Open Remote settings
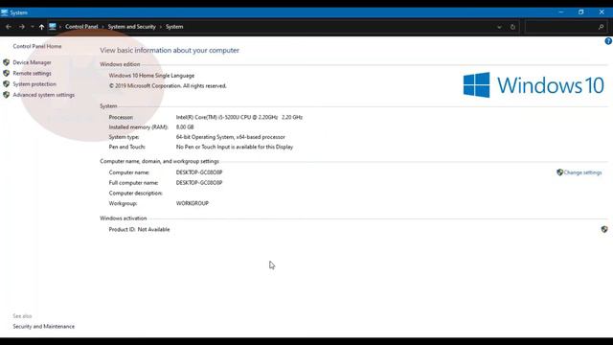Image resolution: width=613 pixels, height=345 pixels. point(32,73)
